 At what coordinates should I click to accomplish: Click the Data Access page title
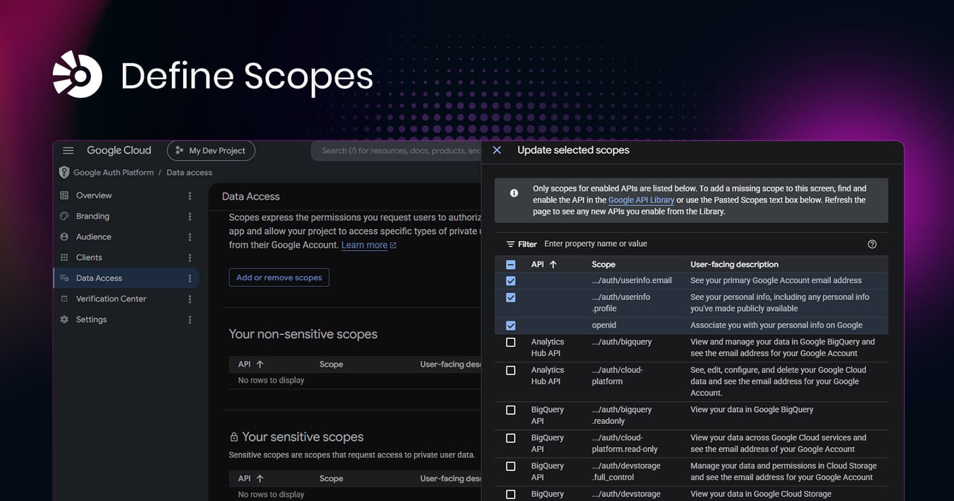(x=251, y=196)
